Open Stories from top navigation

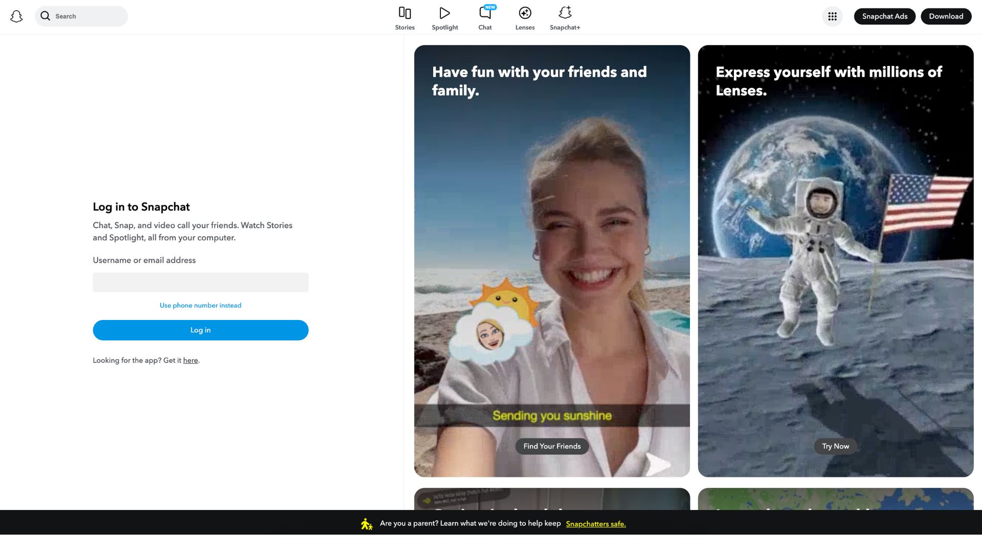coord(405,18)
